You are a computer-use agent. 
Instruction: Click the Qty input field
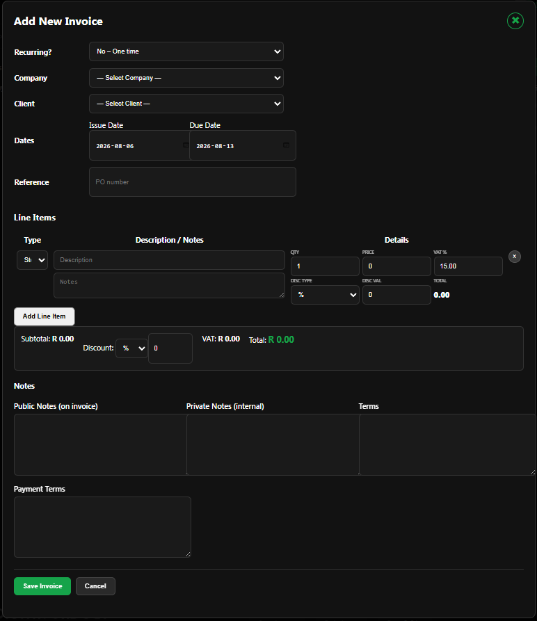point(325,266)
